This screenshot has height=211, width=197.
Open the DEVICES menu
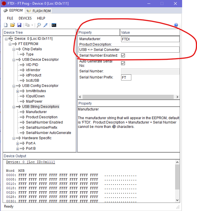[25, 18]
